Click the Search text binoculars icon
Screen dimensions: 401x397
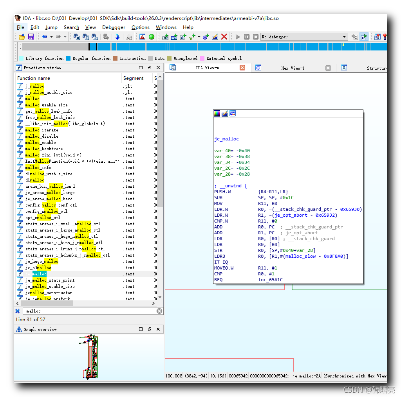tap(86, 37)
